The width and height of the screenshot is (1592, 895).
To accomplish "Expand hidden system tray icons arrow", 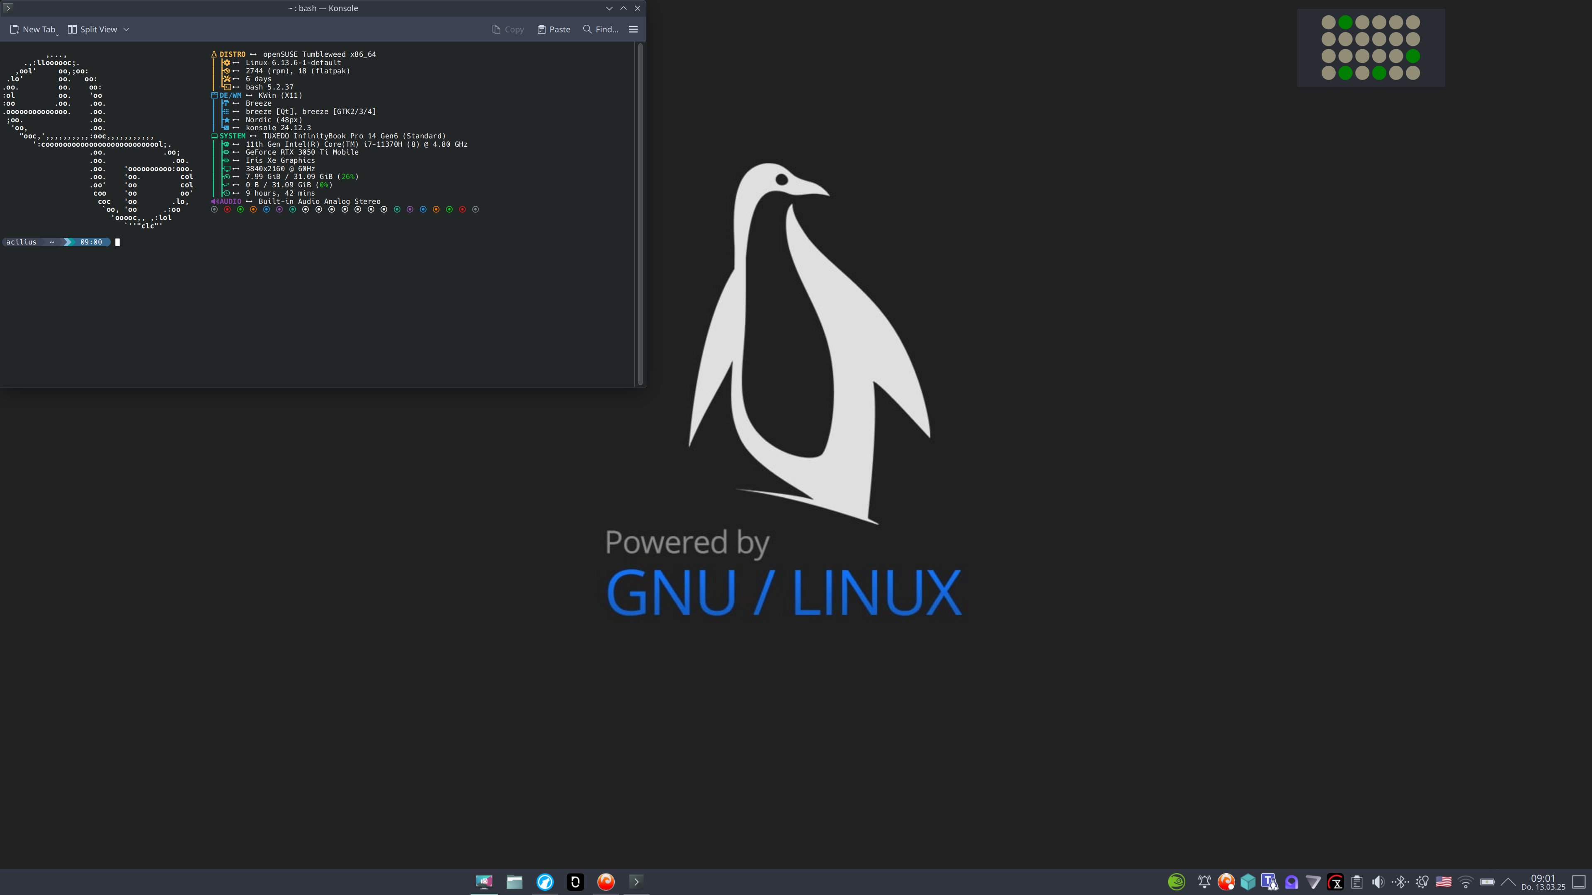I will (1508, 881).
